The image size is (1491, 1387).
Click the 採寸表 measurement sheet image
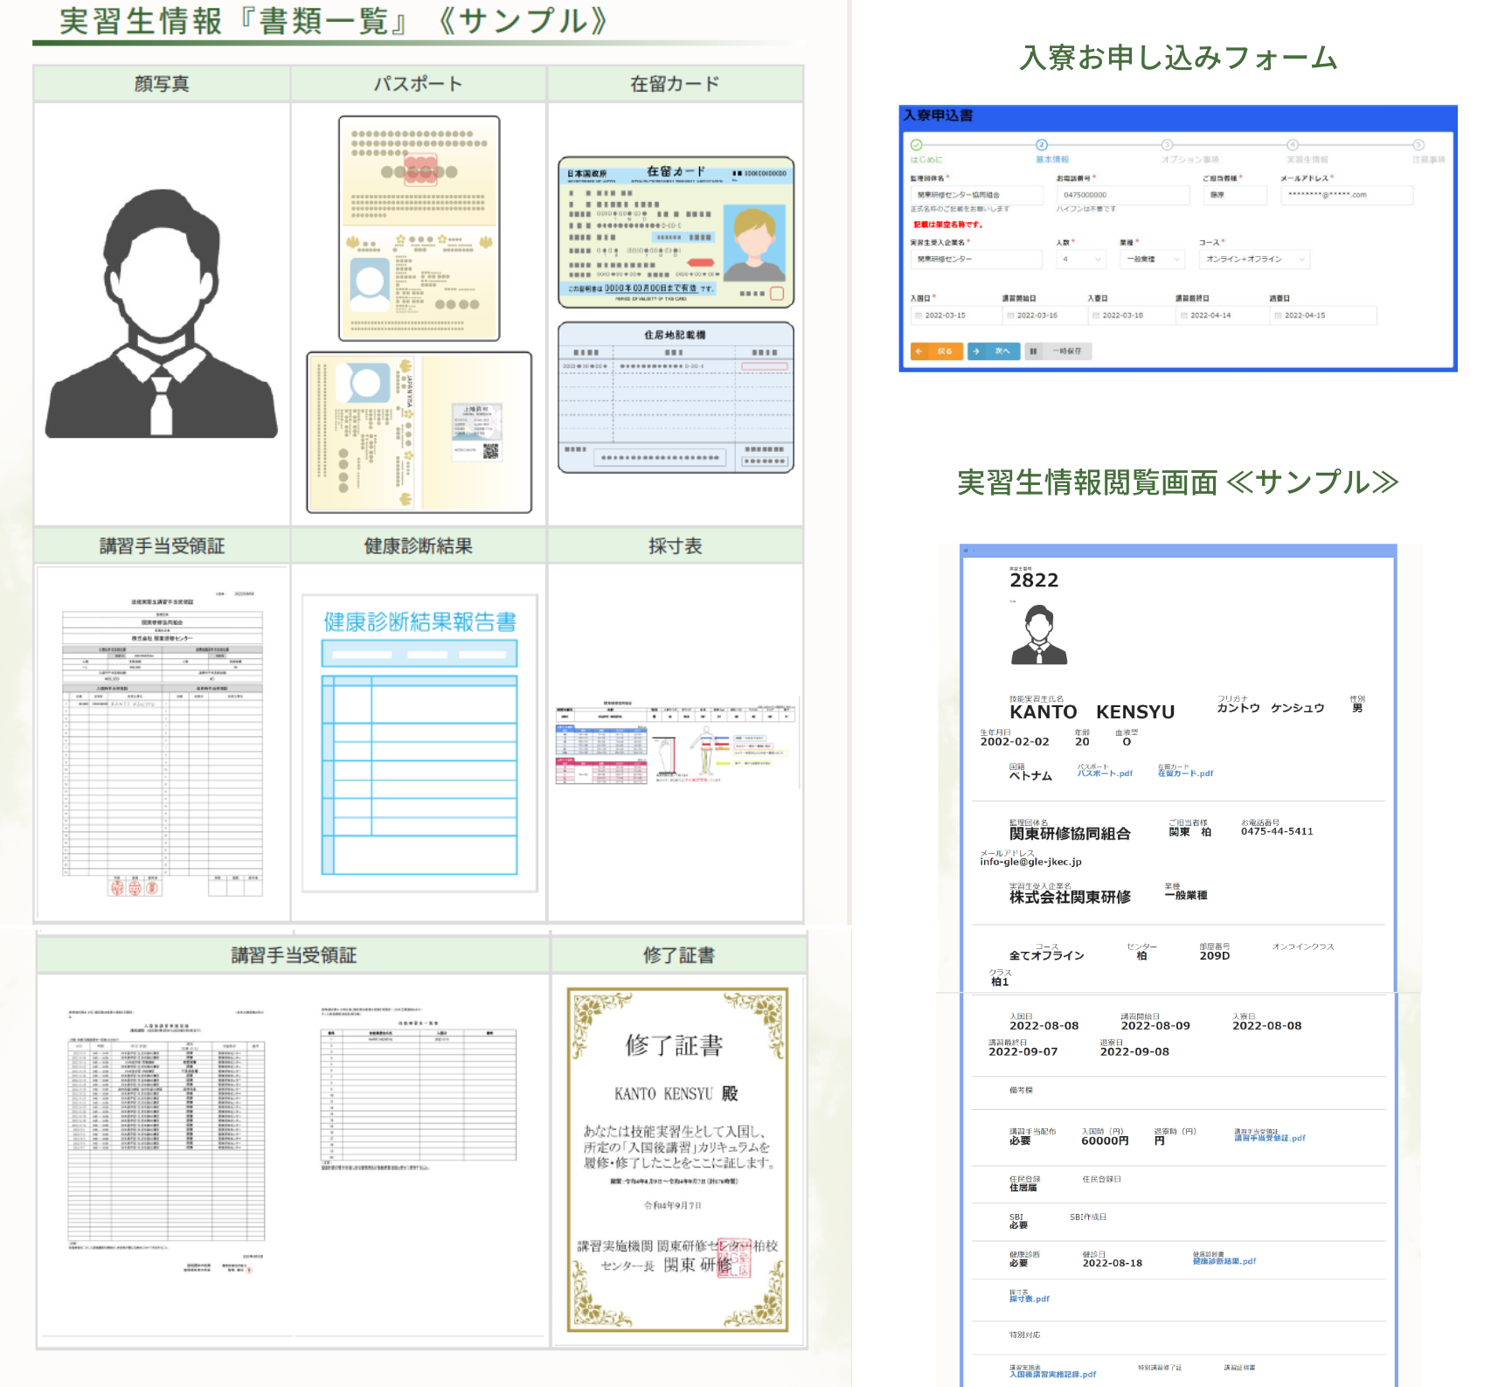(676, 743)
